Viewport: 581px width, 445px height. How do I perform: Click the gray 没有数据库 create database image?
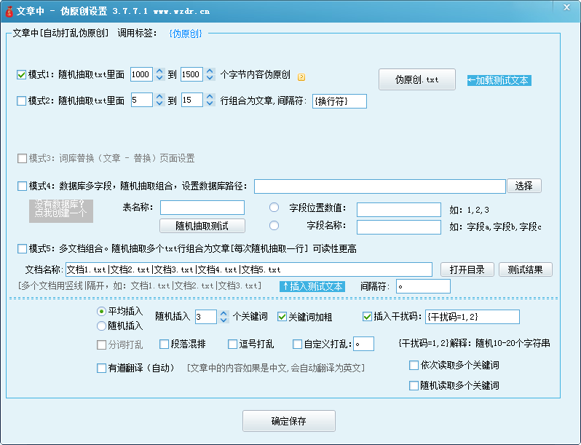coord(61,210)
